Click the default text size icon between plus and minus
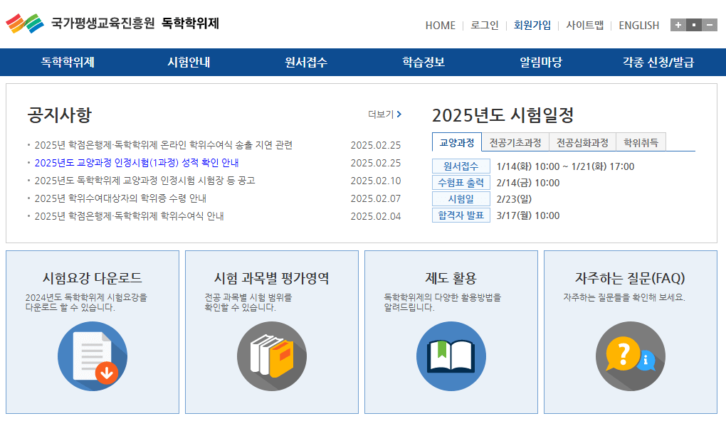 (693, 25)
